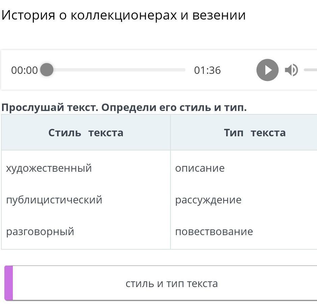Choose the «разговорный» style option

tap(40, 231)
